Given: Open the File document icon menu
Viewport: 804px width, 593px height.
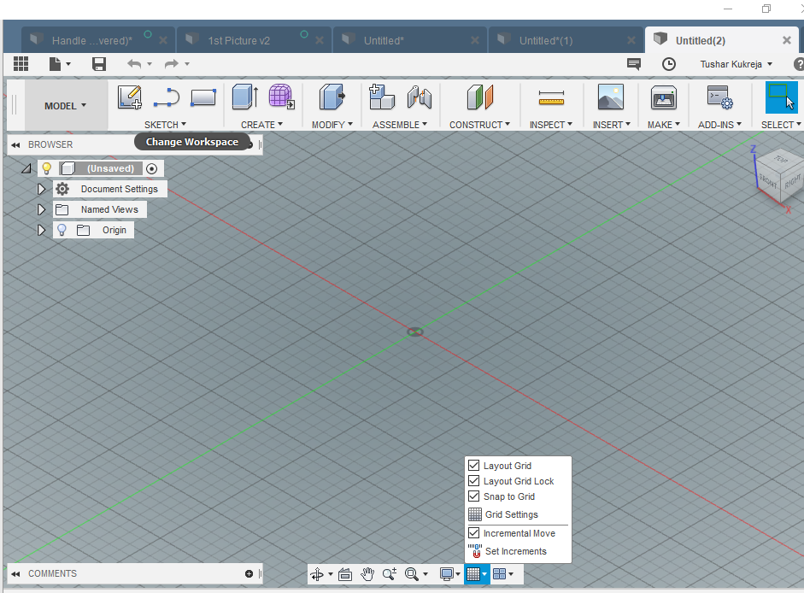Looking at the screenshot, I should coord(60,63).
